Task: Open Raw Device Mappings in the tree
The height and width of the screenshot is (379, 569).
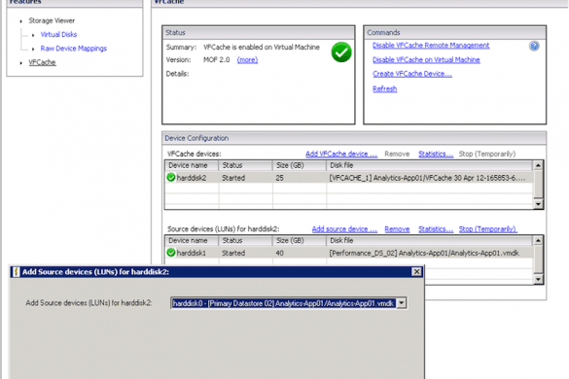Action: point(74,49)
